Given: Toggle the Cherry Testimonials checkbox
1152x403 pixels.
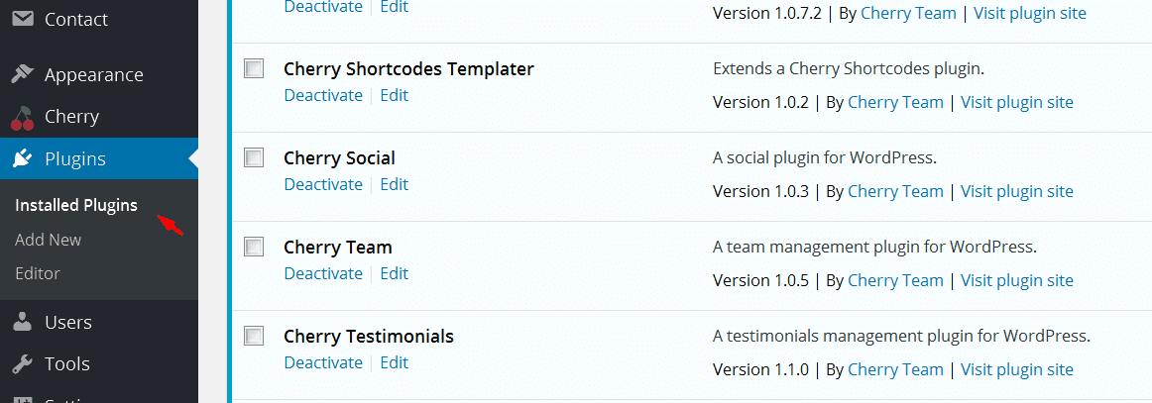Looking at the screenshot, I should [x=255, y=336].
